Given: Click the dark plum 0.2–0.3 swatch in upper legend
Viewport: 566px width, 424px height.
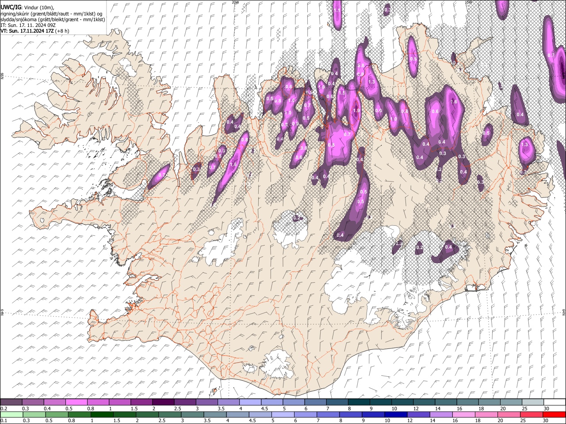Looking at the screenshot, I should tap(11, 402).
